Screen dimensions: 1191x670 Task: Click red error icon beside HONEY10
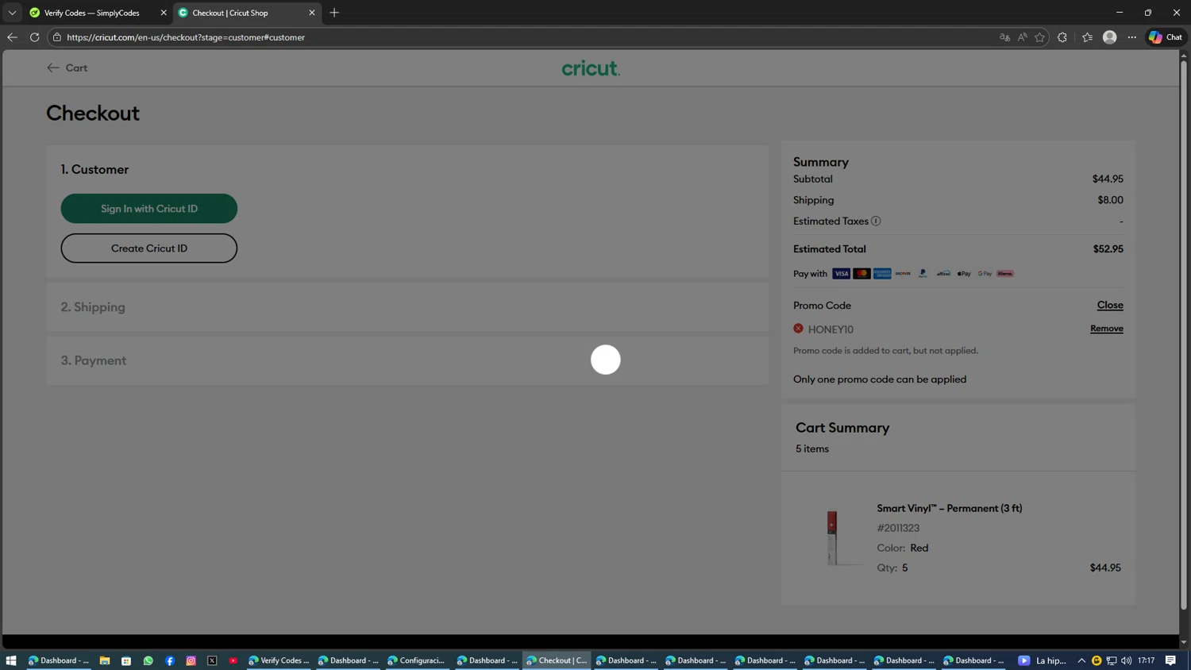point(798,329)
